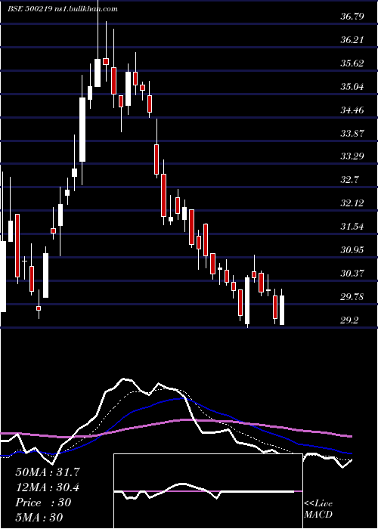
Task: Click the 36.79 price axis label
Action: pyautogui.click(x=352, y=16)
